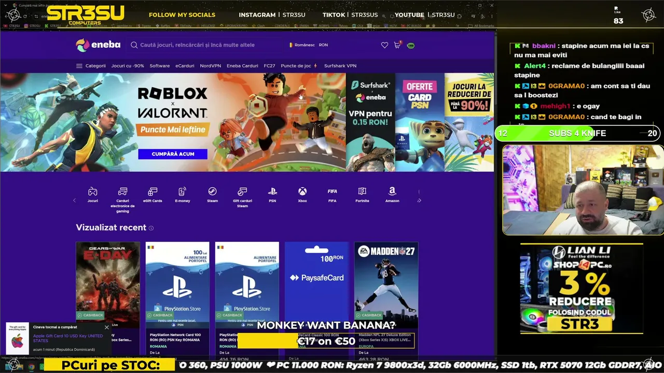The image size is (664, 373).
Task: Open the Gears of War E-Day product card
Action: [108, 299]
